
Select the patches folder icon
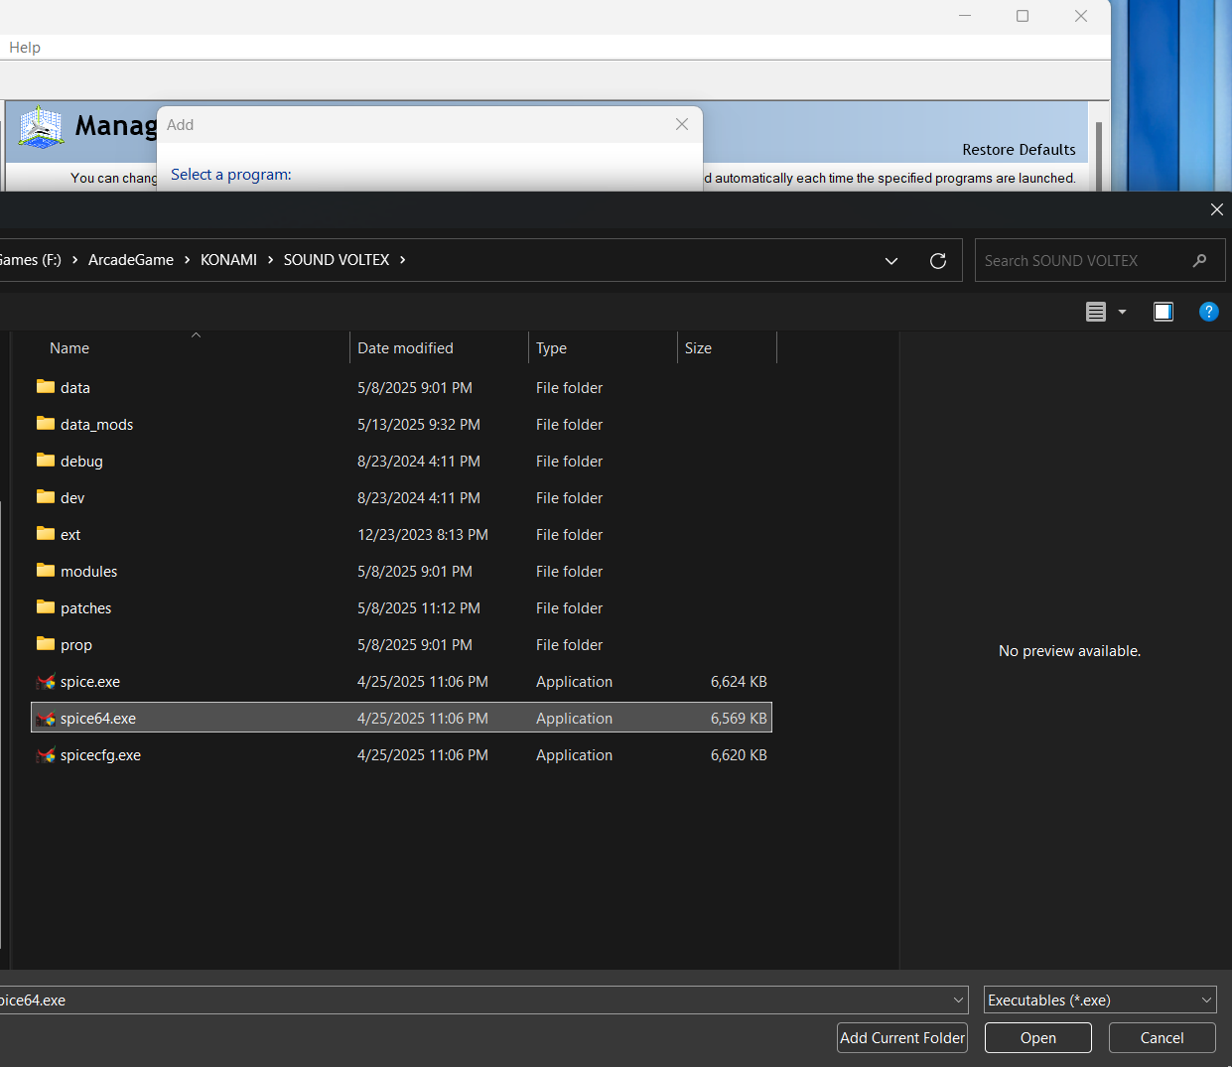click(46, 607)
